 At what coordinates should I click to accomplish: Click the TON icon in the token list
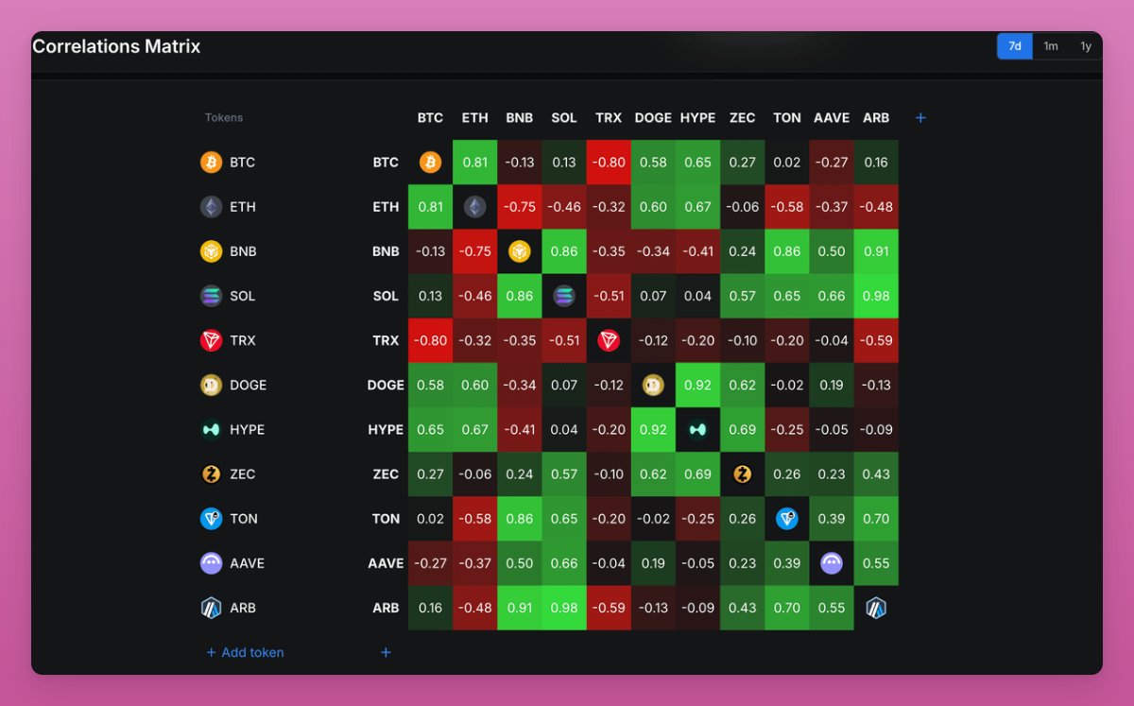[211, 519]
